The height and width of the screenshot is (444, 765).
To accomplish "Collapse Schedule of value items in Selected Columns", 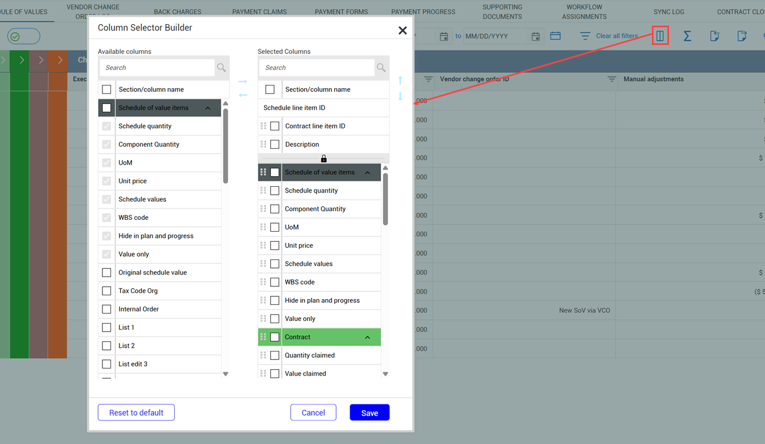I will click(368, 172).
